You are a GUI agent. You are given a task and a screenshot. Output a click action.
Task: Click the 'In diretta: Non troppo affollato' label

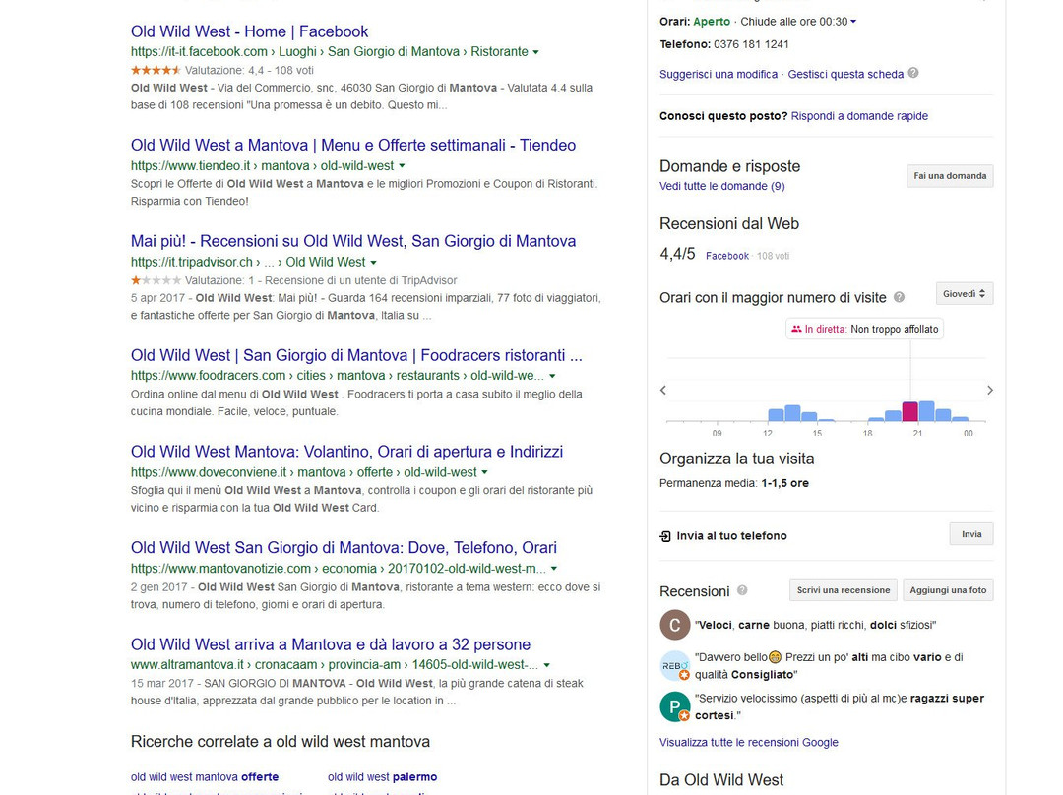[x=864, y=329]
